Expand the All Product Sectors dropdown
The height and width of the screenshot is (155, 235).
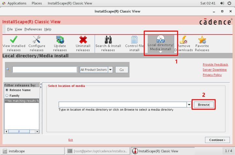(110, 70)
